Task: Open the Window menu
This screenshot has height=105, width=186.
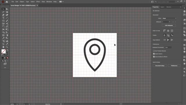Action: [x=49, y=2]
